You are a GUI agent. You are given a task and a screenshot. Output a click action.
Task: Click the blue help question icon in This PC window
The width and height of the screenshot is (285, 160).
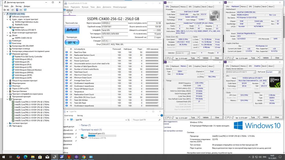coord(162,115)
